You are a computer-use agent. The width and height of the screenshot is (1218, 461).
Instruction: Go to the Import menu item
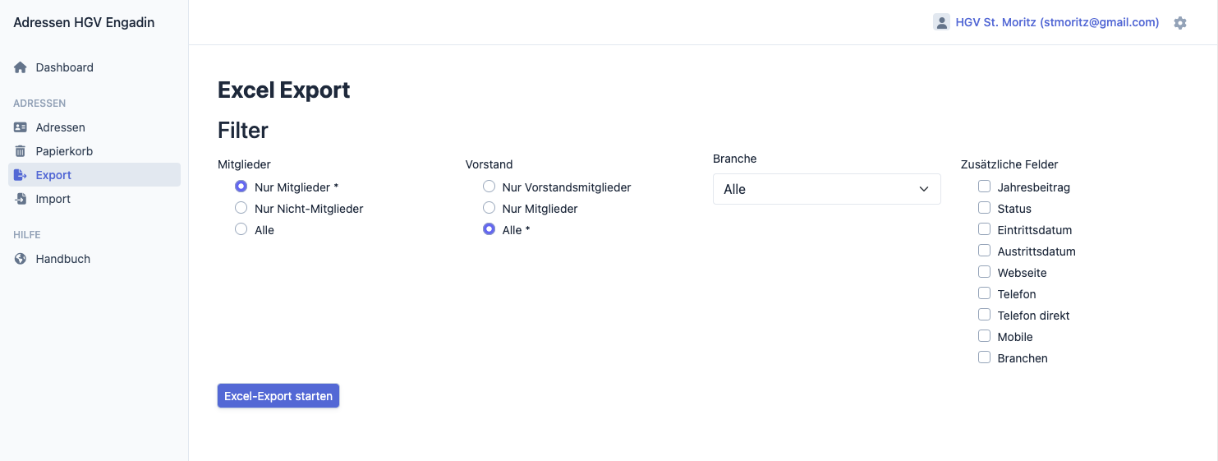[x=53, y=199]
